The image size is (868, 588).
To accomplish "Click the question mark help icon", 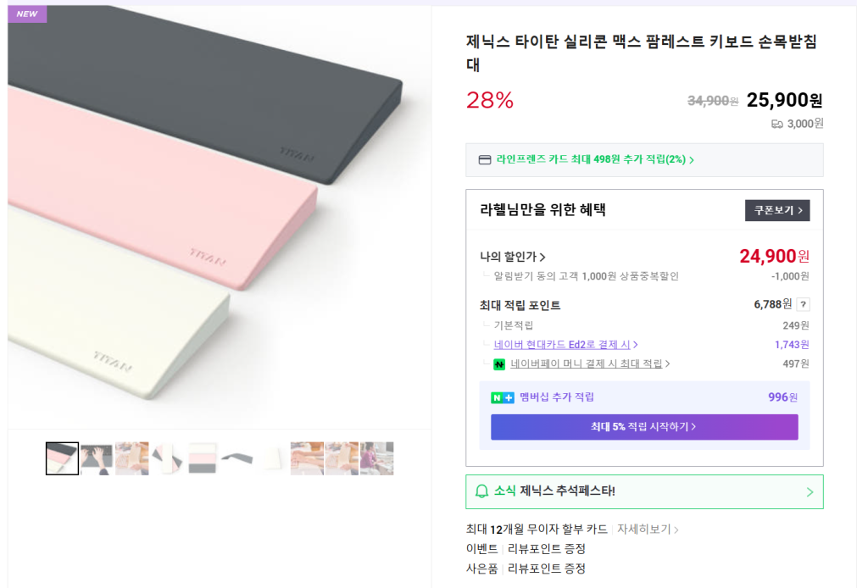I will point(803,304).
